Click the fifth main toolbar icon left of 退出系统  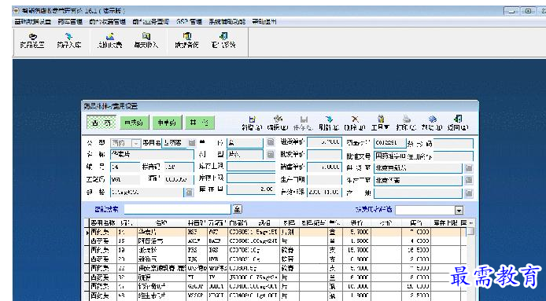click(x=186, y=41)
